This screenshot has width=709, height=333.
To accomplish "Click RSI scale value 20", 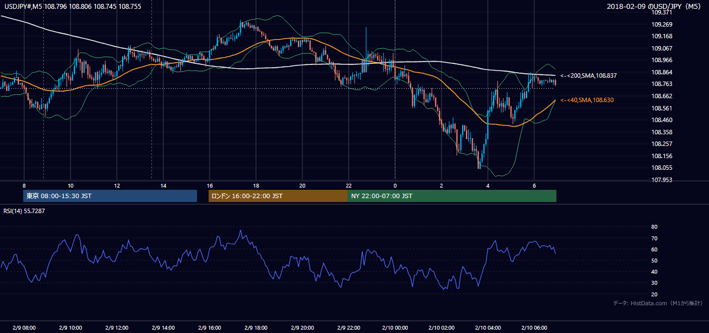I will tap(654, 294).
